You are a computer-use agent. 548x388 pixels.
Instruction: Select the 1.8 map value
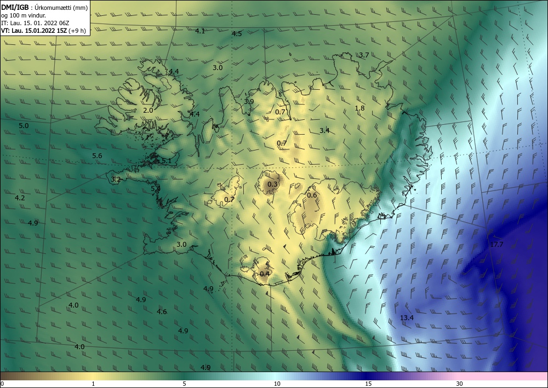[359, 108]
